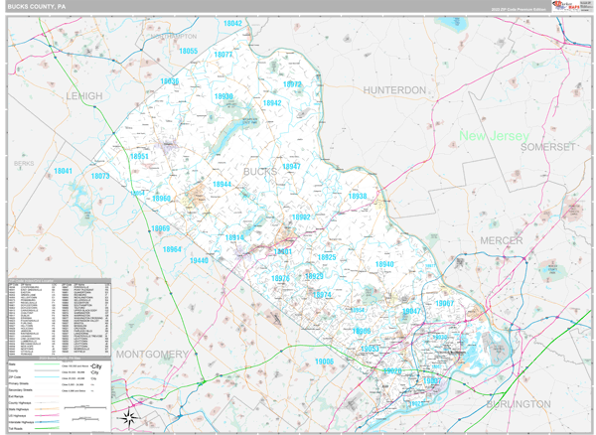596x435 pixels.
Task: Click the compass rose icon
Action: coord(129,418)
